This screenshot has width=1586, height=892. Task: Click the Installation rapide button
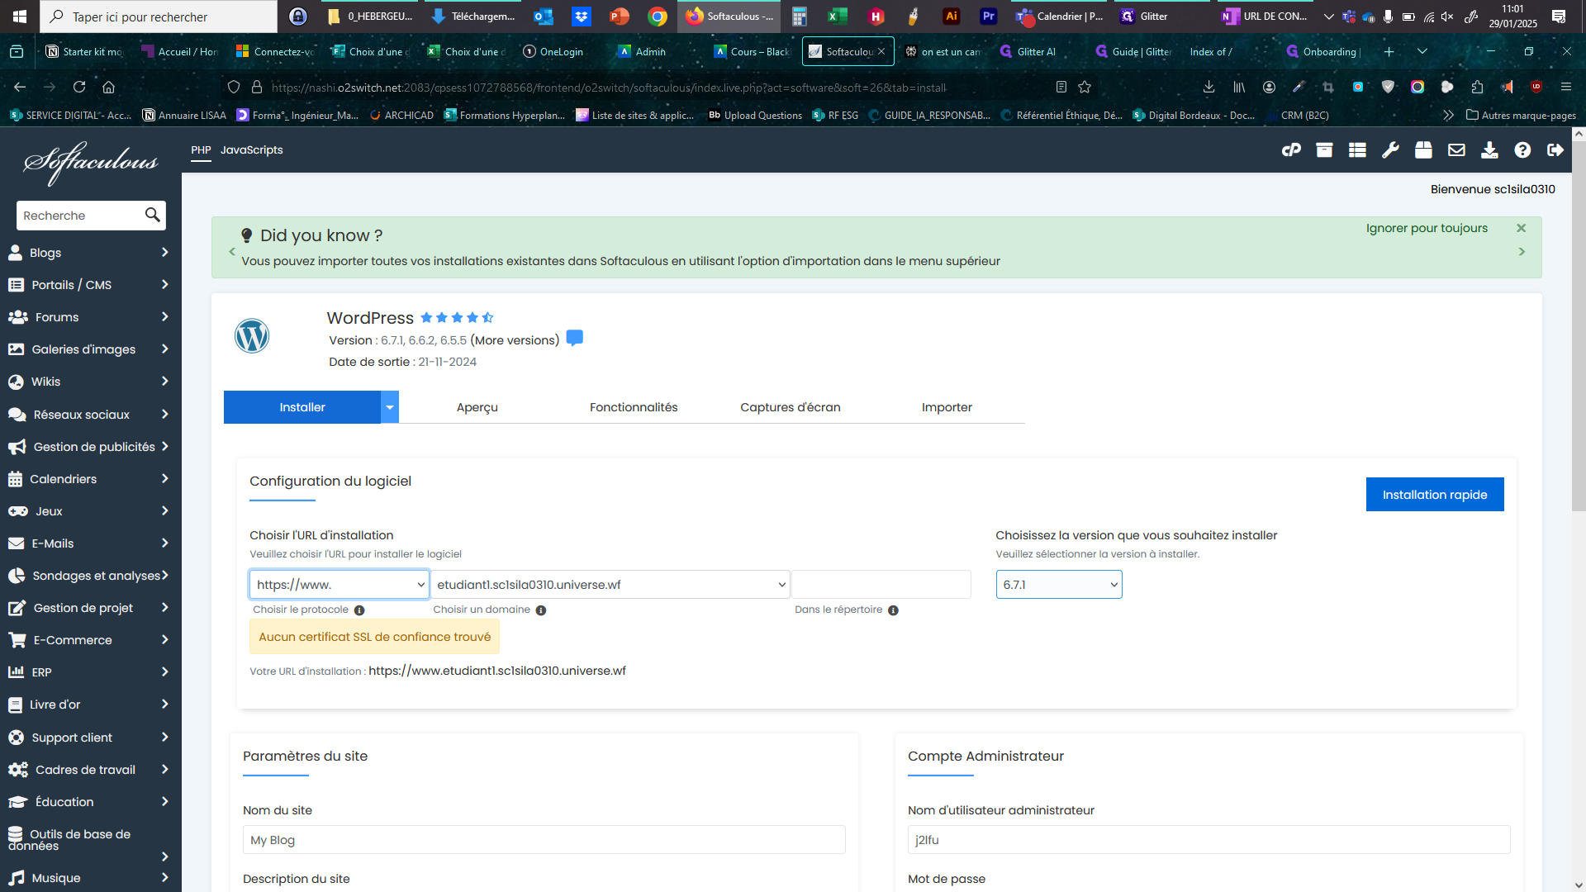[x=1435, y=494]
